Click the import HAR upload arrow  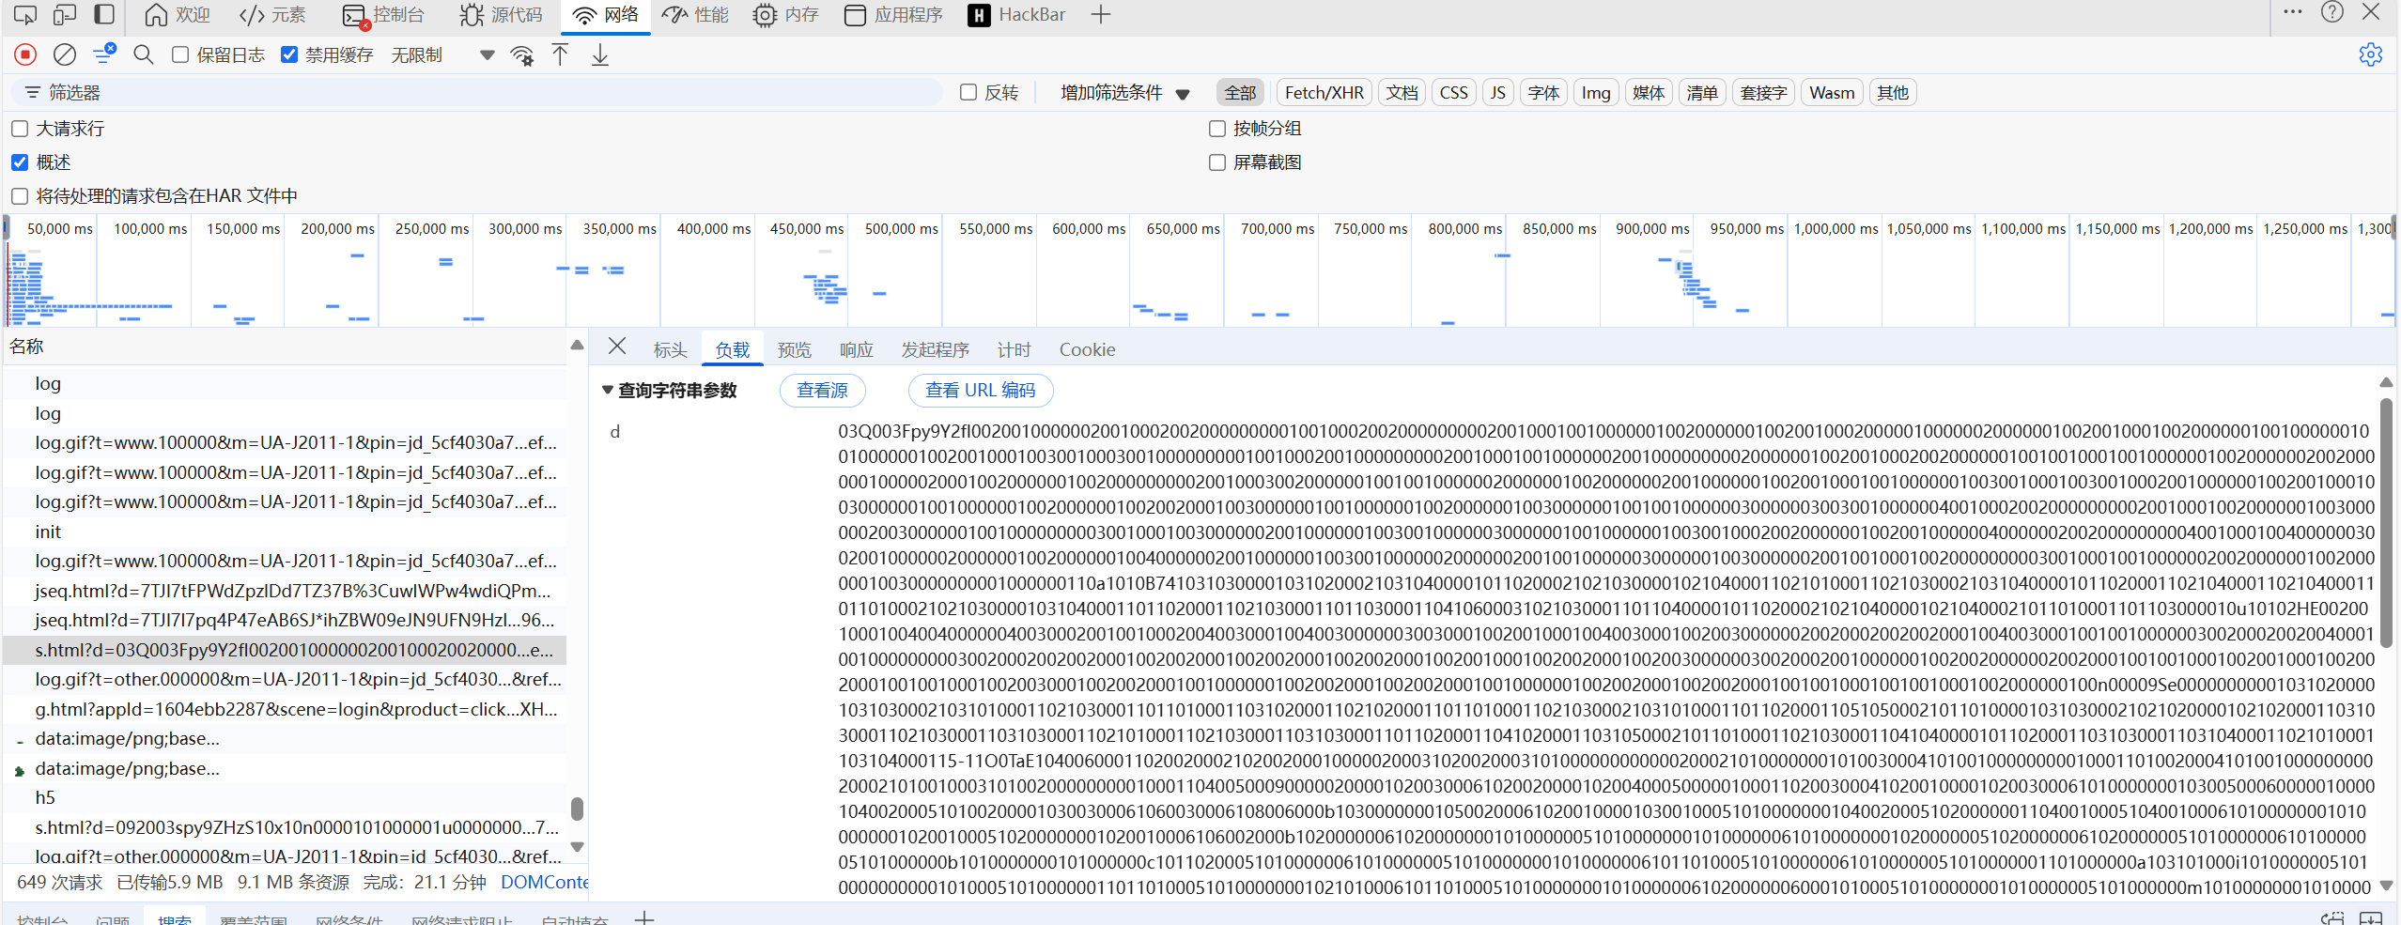coord(560,55)
